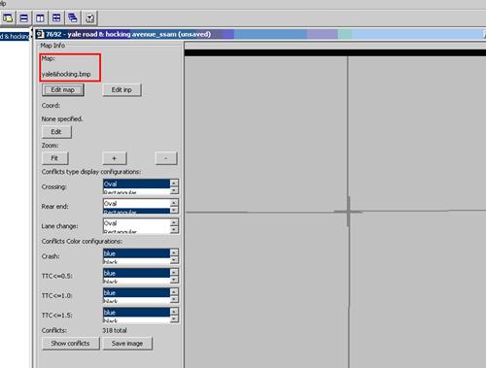Click the TTC<=0.5 list scroll-up arrow
The image size is (486, 368).
(174, 273)
